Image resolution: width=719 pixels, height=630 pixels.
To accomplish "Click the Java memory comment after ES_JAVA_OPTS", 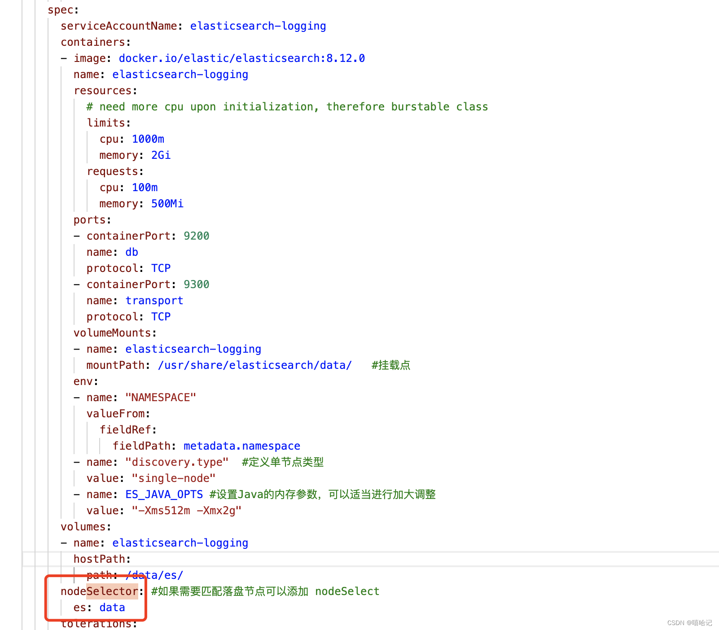I will (x=323, y=494).
